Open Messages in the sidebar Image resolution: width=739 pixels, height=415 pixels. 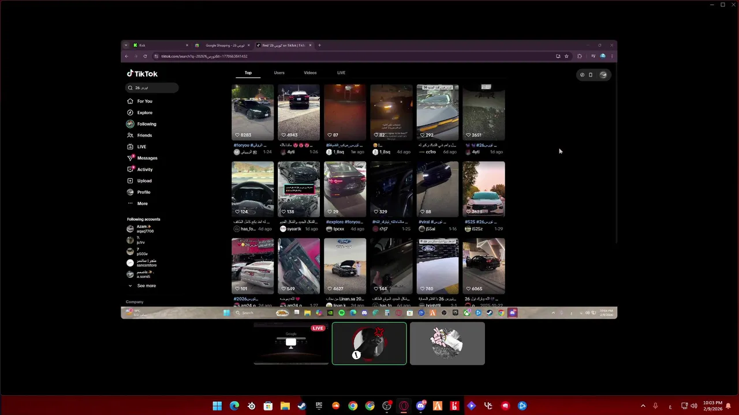143,158
